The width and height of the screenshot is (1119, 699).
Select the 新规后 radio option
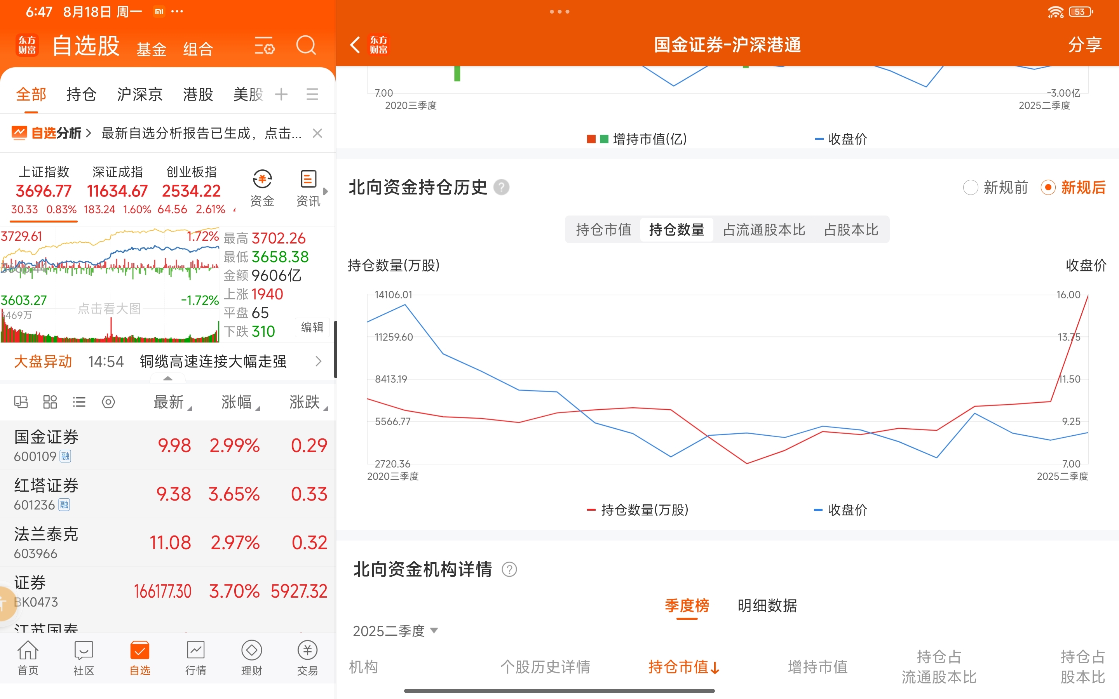[1073, 187]
